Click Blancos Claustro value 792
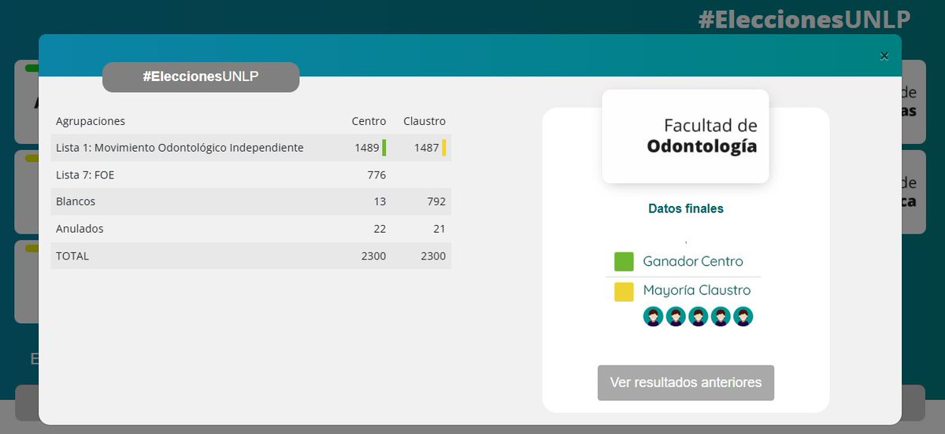 coord(436,201)
